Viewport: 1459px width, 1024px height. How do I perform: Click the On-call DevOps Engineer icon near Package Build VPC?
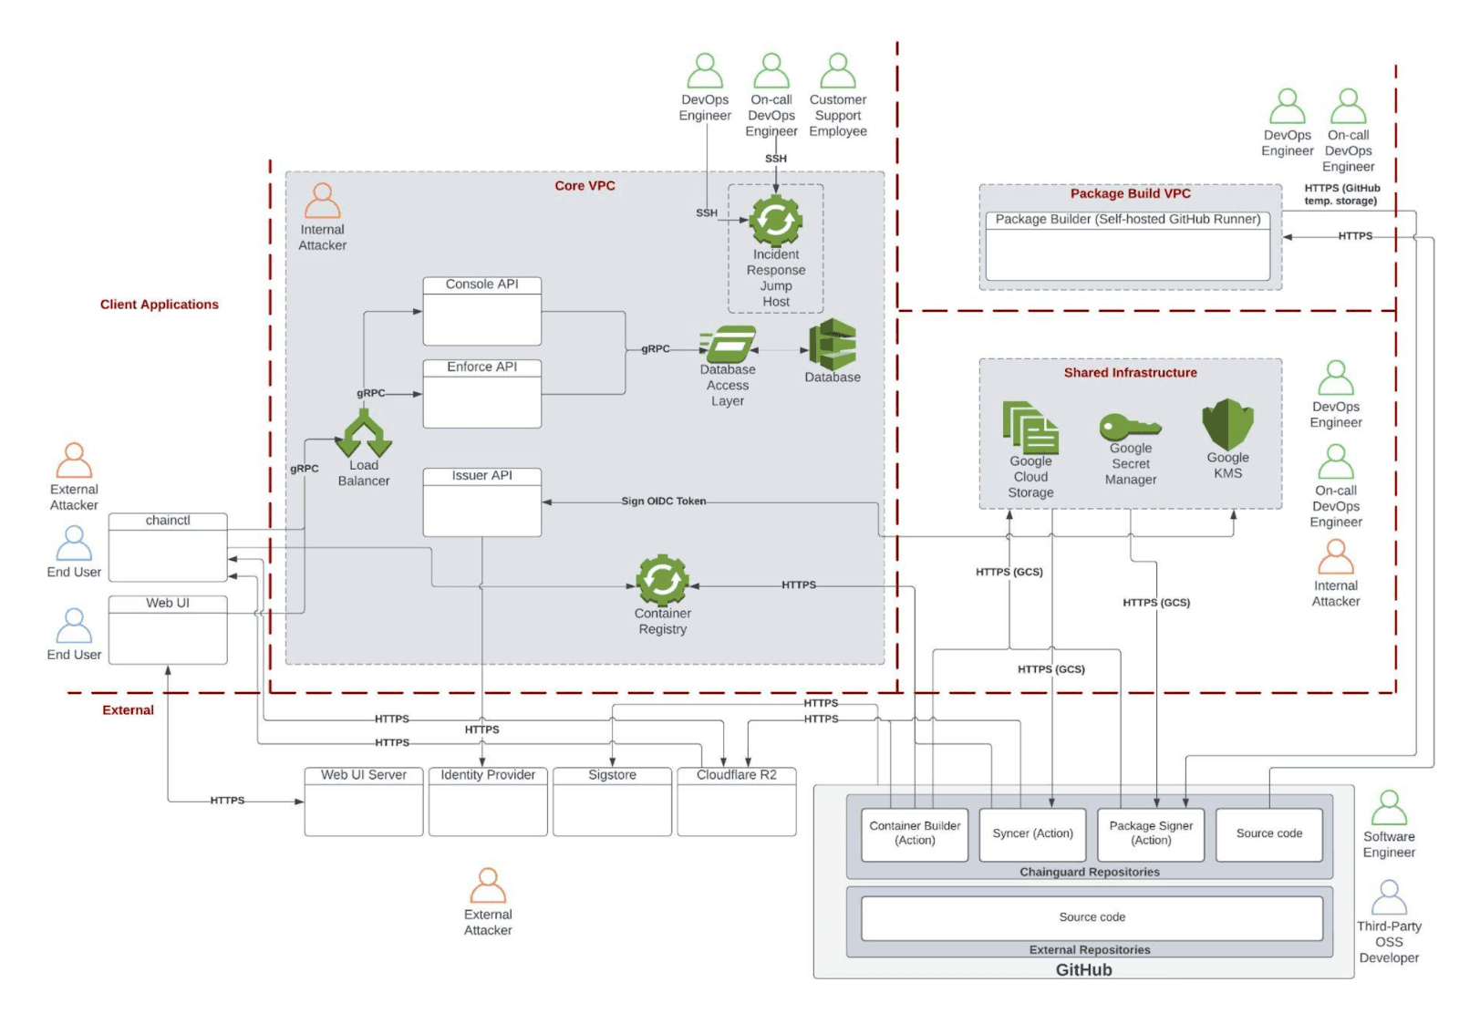[x=1348, y=106]
